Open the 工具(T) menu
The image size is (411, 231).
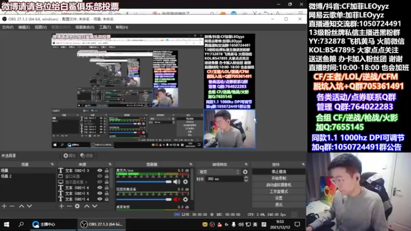coord(105,27)
